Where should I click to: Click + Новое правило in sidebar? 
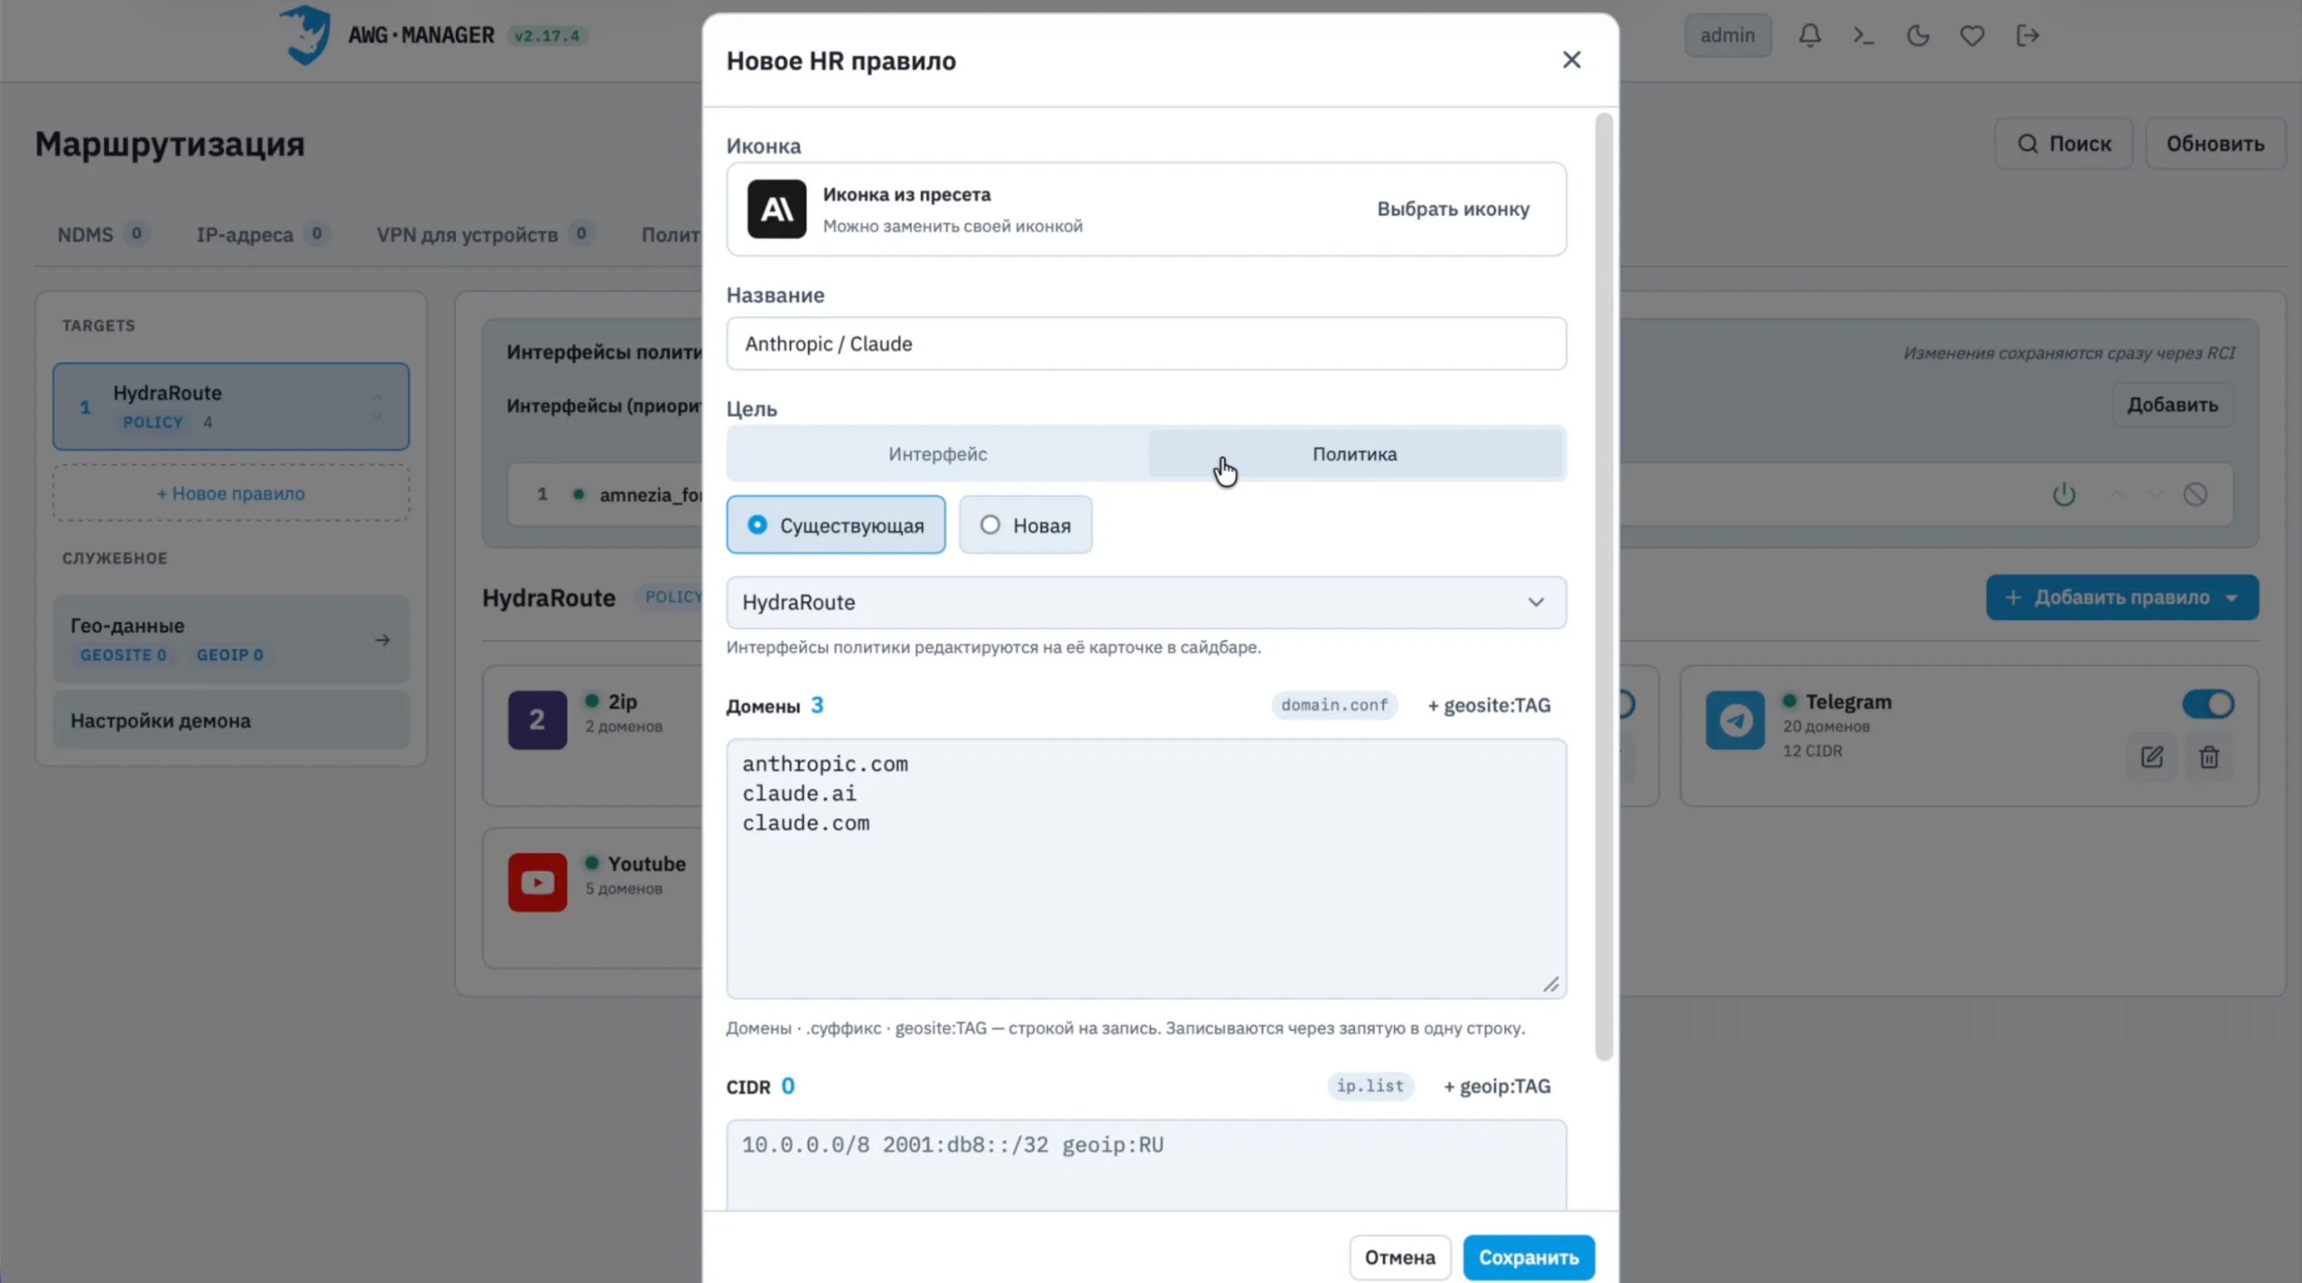coord(231,493)
